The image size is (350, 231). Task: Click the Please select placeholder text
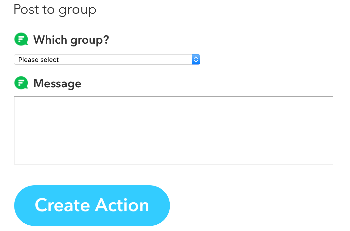pyautogui.click(x=39, y=60)
